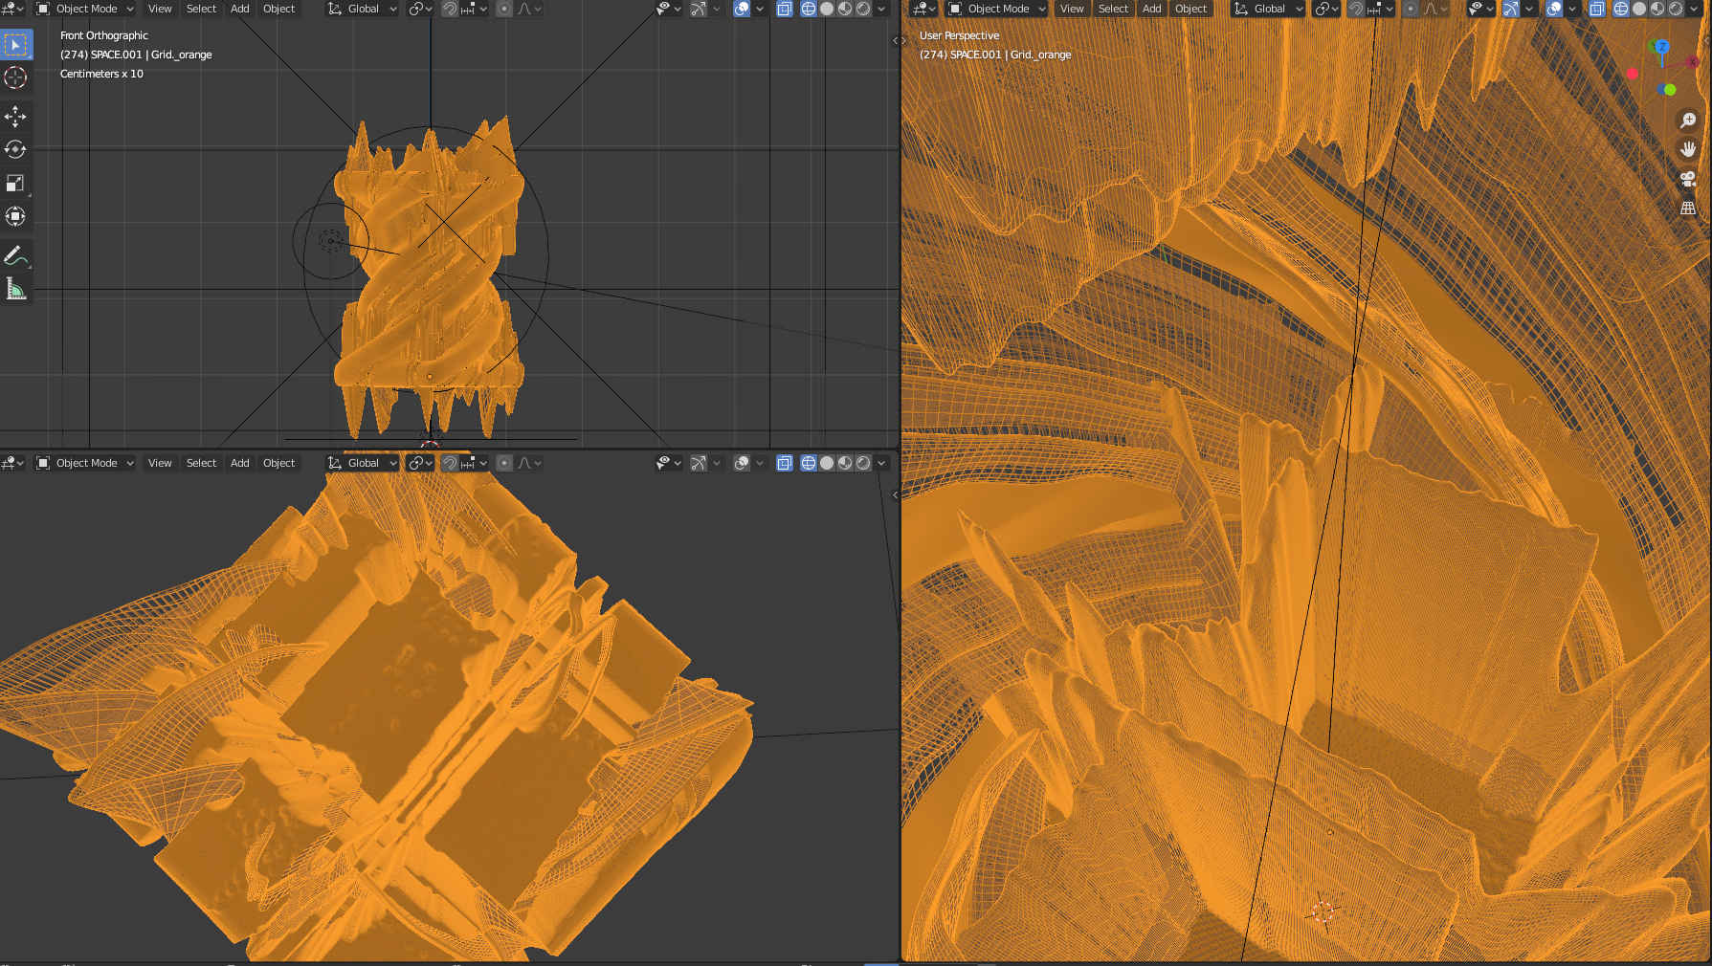
Task: Switch perspective/orthographic grid gizmo in right view
Action: 1688,208
